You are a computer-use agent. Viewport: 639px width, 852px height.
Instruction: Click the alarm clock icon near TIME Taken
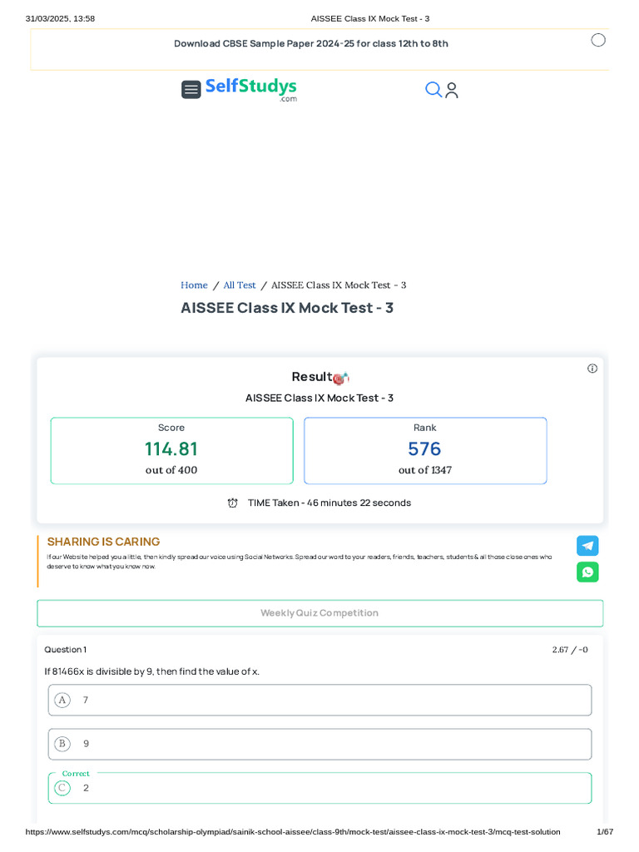(x=233, y=503)
